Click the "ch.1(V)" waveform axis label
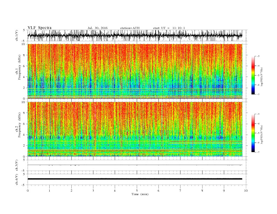Image resolution: width=277 pixels, height=214 pixels. [x=16, y=35]
